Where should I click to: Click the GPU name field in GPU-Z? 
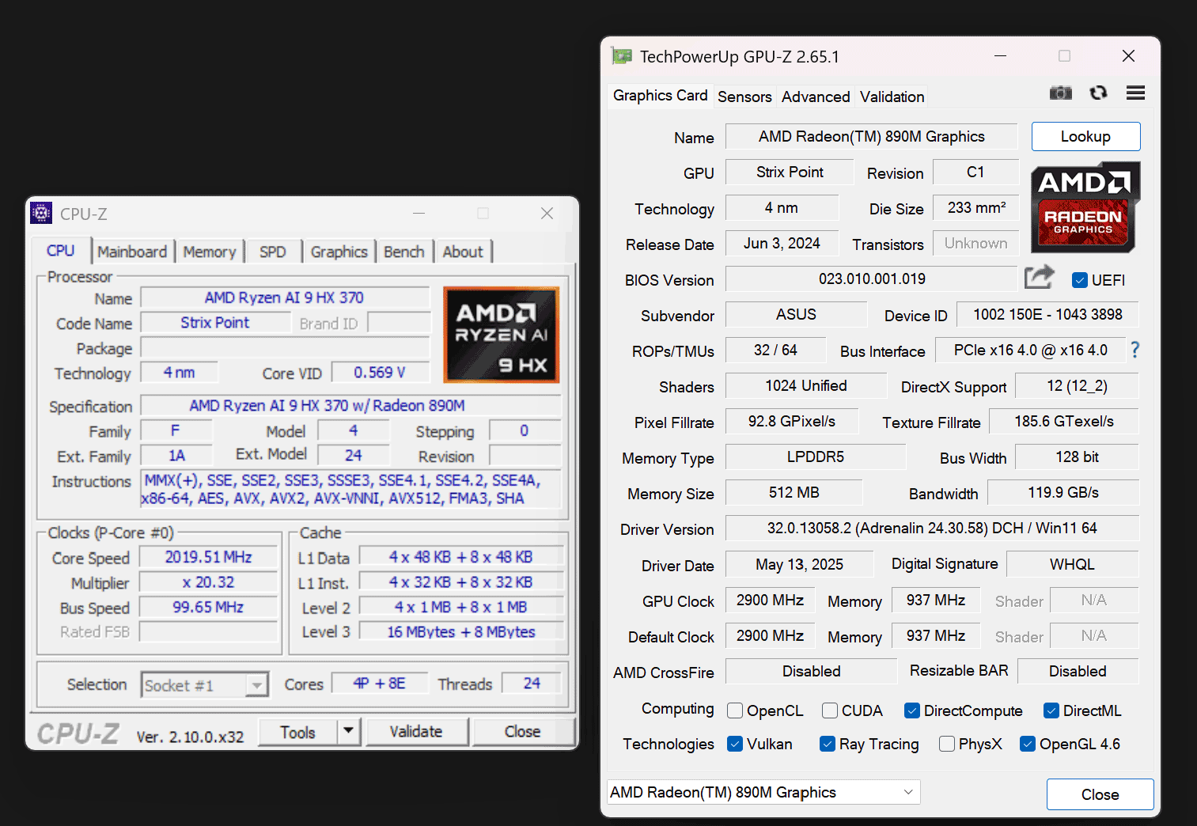coord(871,136)
